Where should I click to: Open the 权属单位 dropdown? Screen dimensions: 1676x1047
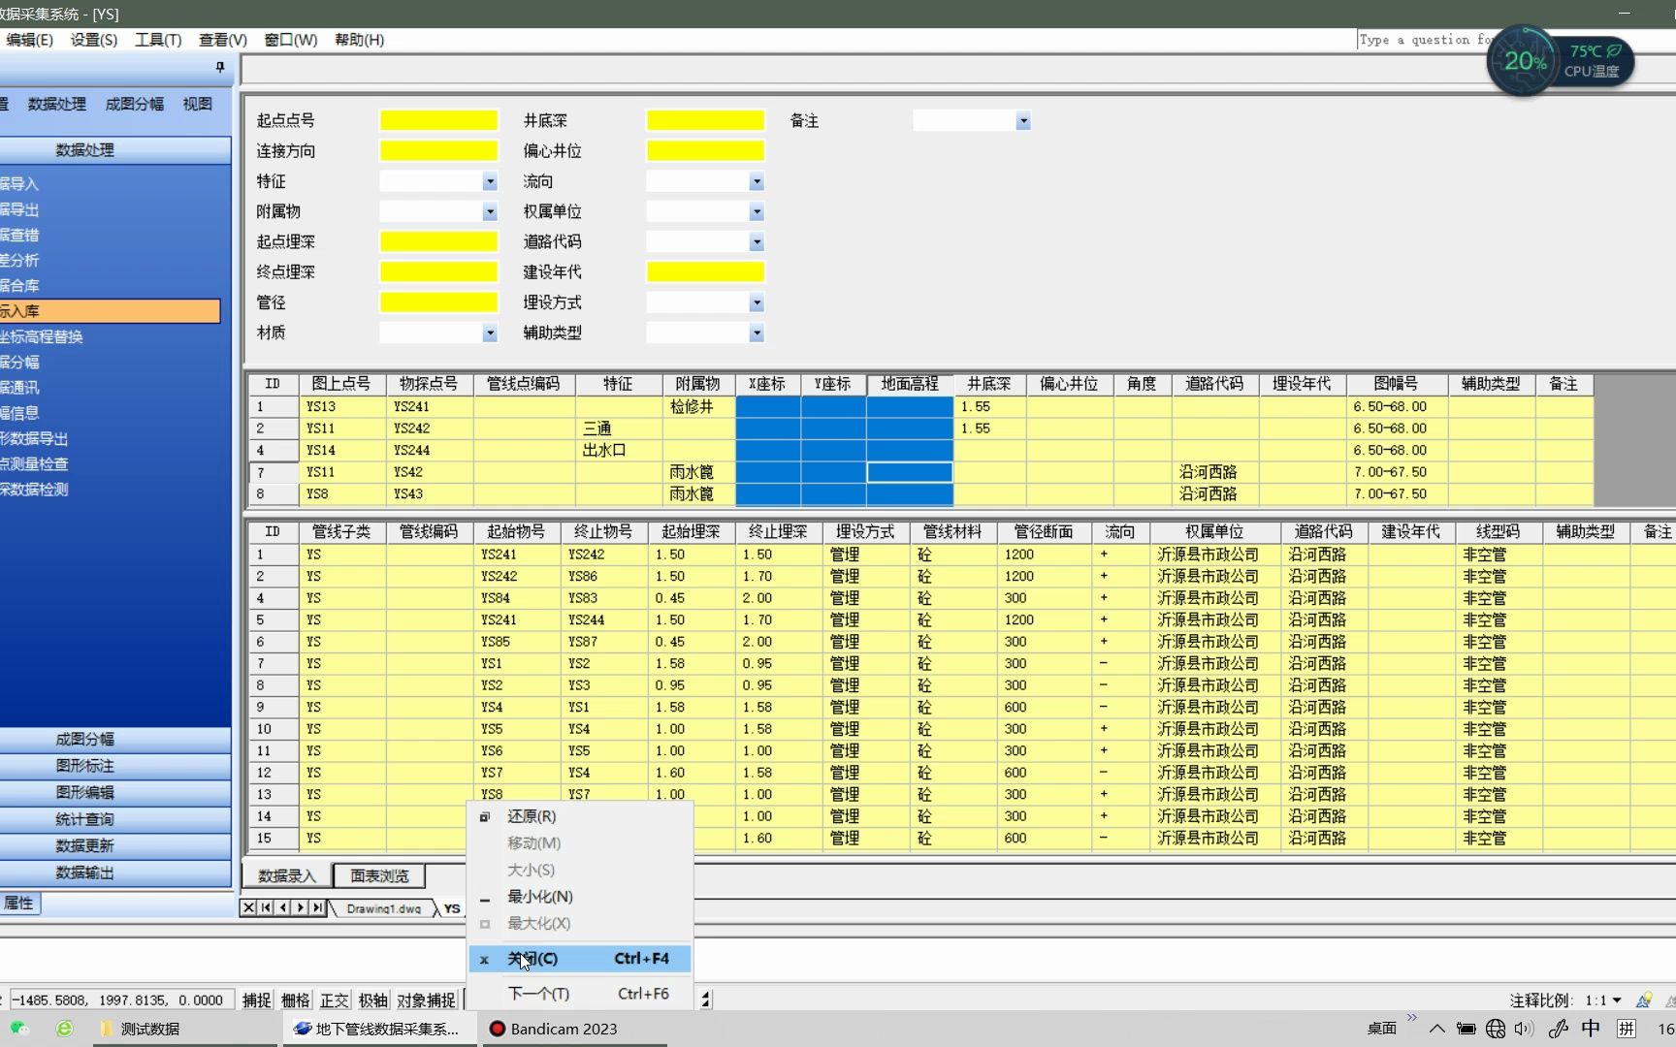pyautogui.click(x=757, y=212)
